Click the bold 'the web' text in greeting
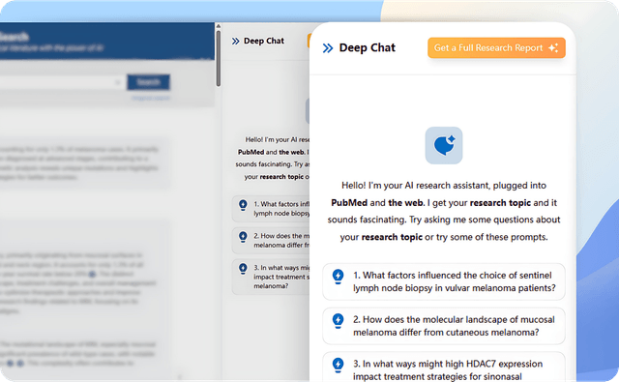The image size is (619, 382). [x=405, y=203]
